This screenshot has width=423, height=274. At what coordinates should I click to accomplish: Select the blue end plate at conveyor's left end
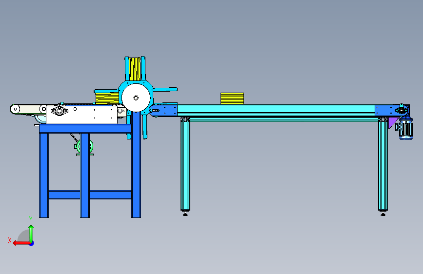tap(163, 111)
